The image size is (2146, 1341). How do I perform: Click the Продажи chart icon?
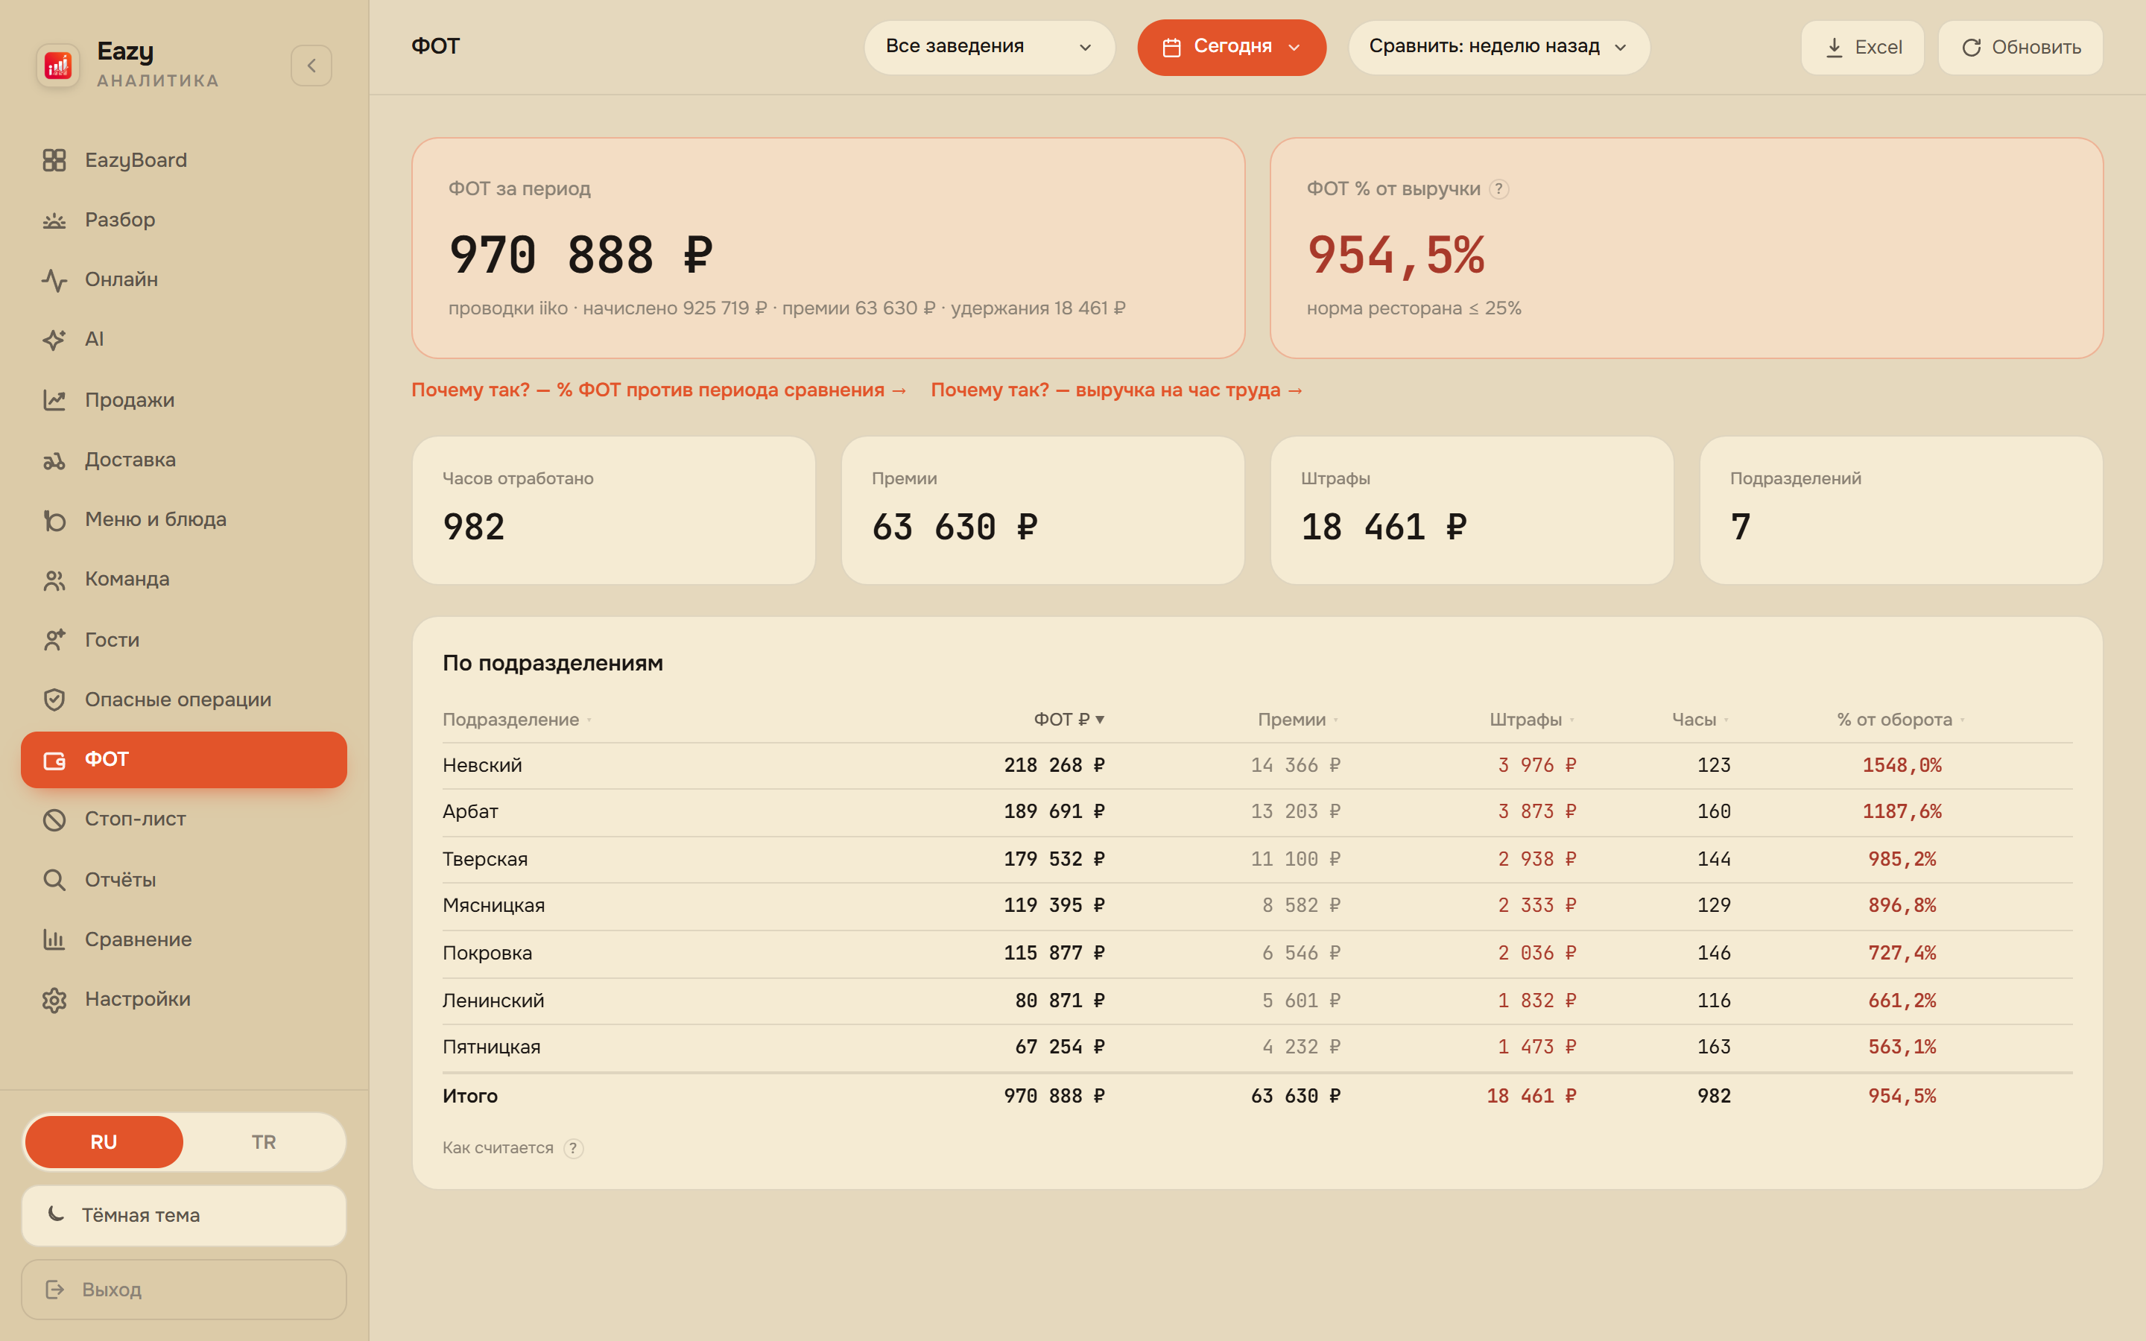(54, 400)
